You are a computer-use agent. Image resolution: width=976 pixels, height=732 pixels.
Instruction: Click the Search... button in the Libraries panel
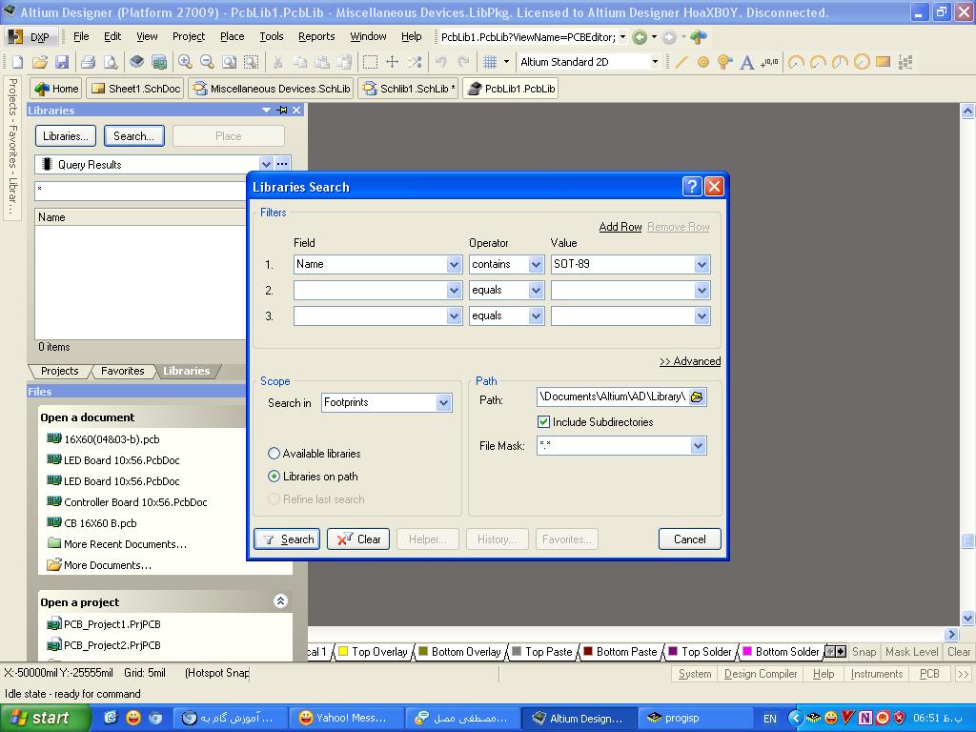coord(133,135)
